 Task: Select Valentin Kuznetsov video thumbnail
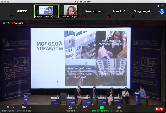coord(47,11)
